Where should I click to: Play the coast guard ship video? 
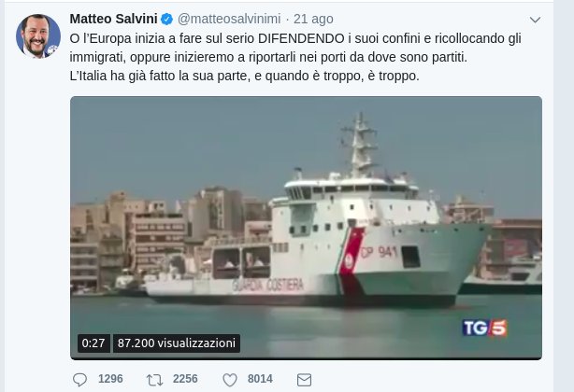[306, 228]
